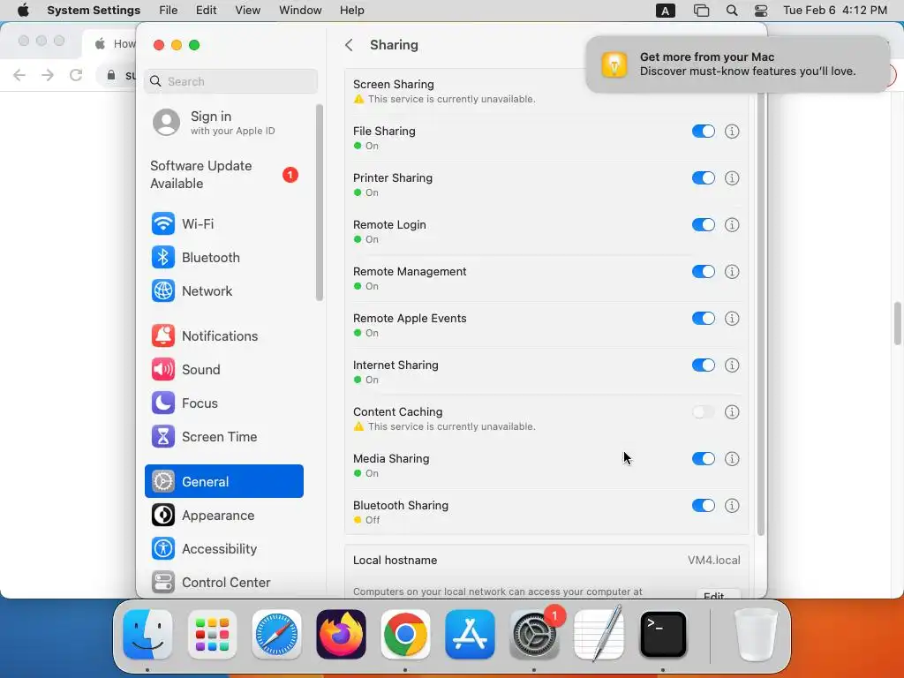
Task: Turn off Printer Sharing toggle
Action: (x=704, y=178)
